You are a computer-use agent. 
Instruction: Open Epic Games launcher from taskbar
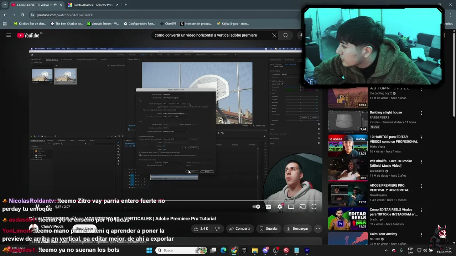click(x=244, y=250)
